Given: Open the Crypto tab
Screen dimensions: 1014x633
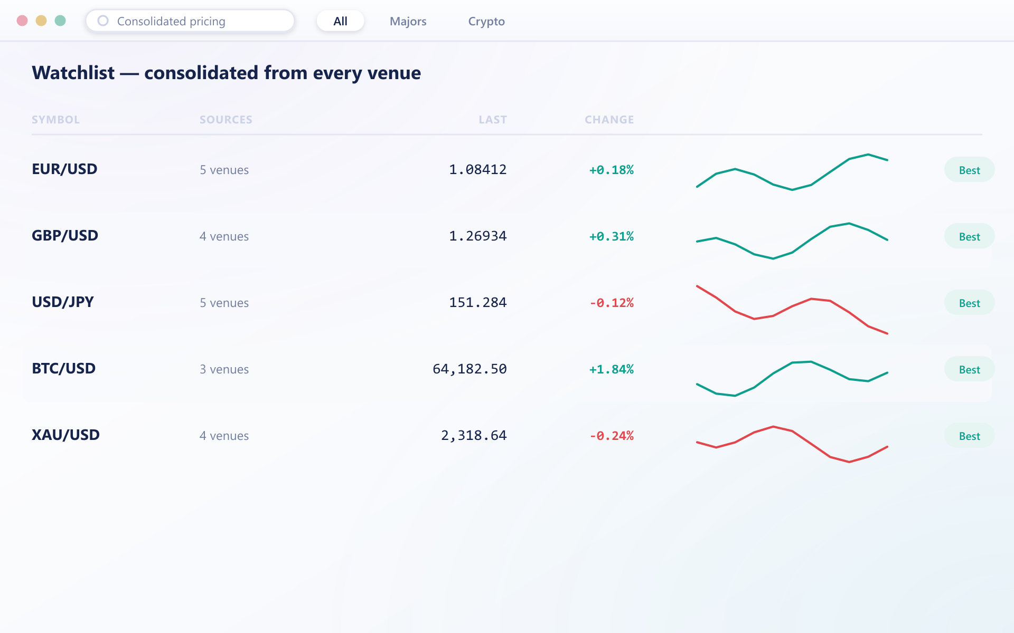Looking at the screenshot, I should [x=486, y=21].
